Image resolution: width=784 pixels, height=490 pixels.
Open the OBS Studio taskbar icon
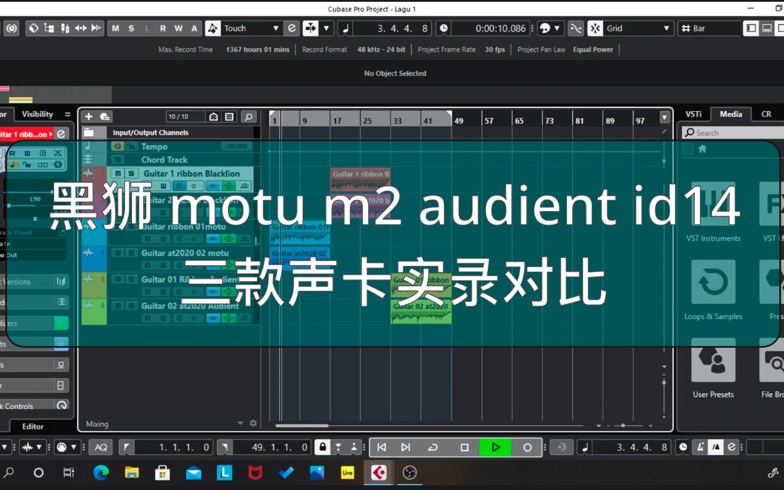[x=409, y=473]
